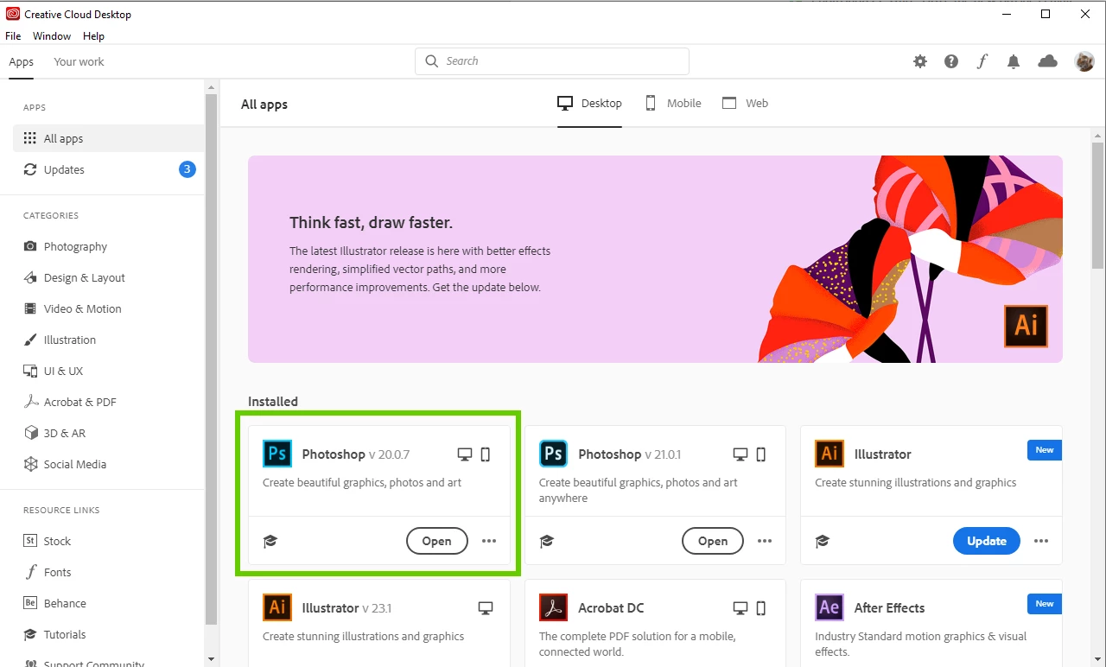This screenshot has height=667, width=1106.
Task: Click the Illustrator v 23.1 Ai icon
Action: click(x=277, y=607)
